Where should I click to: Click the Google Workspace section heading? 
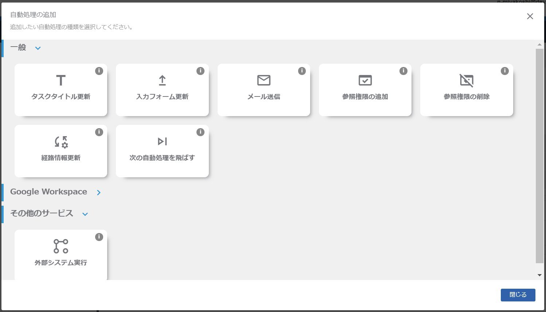click(x=48, y=192)
